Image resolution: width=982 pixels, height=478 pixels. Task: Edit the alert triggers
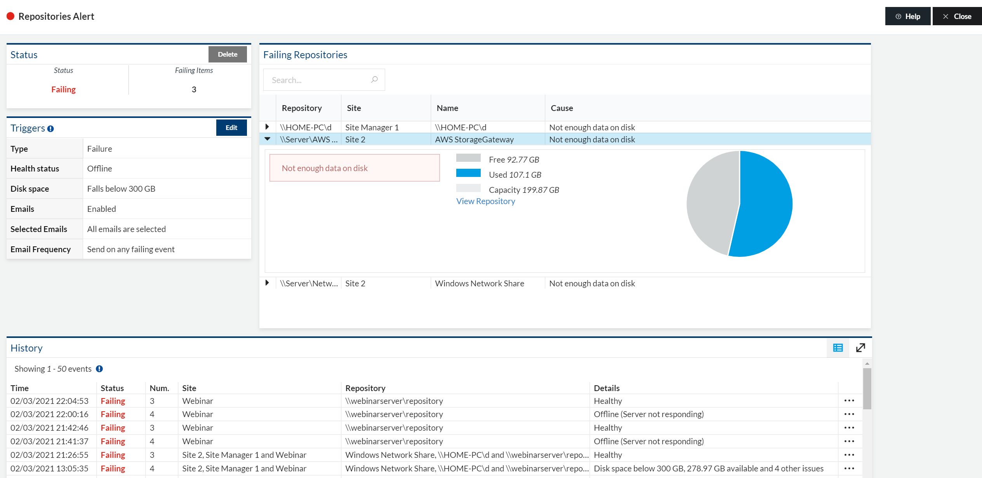(x=231, y=128)
